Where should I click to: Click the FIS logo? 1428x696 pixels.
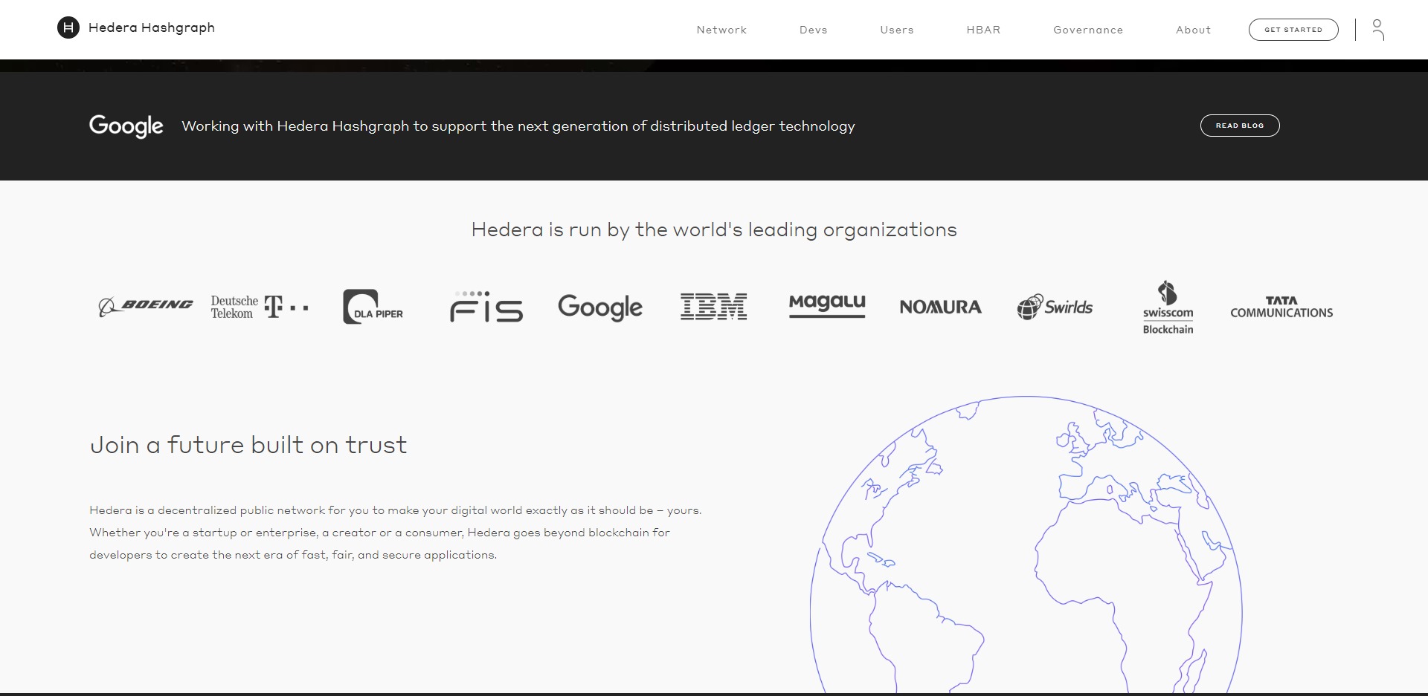pos(486,307)
